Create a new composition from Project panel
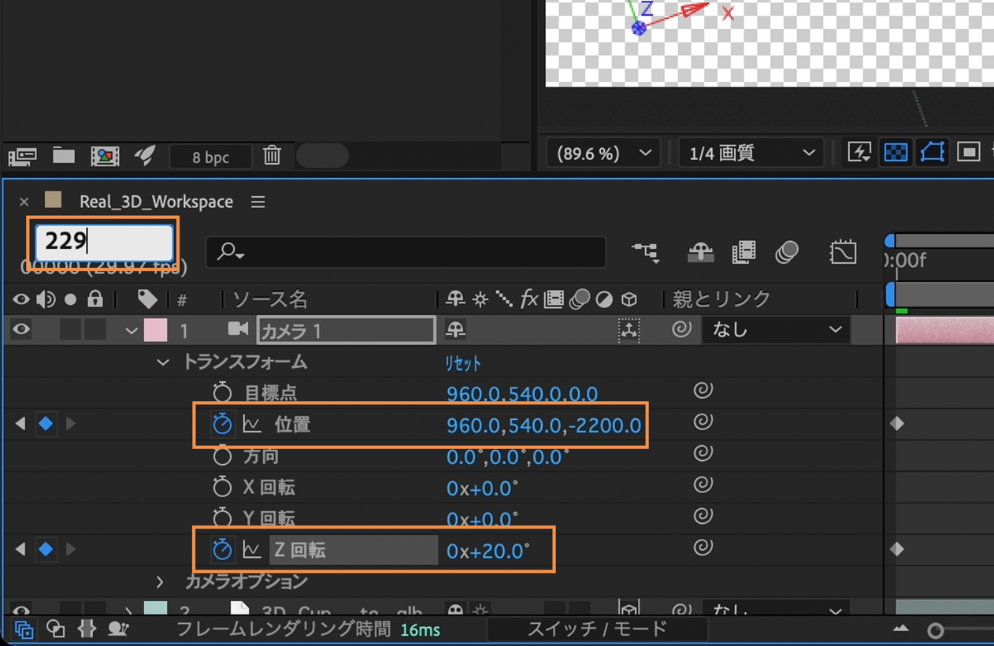 coord(105,156)
